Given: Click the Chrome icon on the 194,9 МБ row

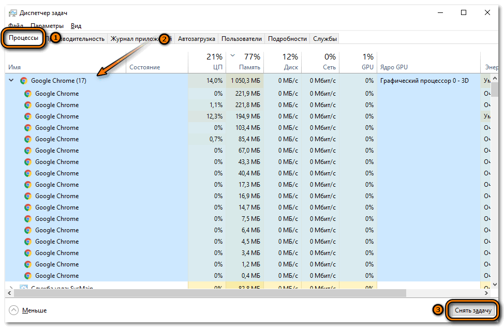Looking at the screenshot, I should coord(28,116).
